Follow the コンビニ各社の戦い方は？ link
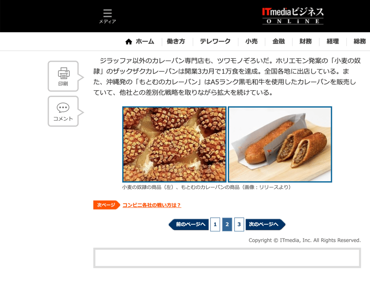370x286 pixels. [152, 205]
